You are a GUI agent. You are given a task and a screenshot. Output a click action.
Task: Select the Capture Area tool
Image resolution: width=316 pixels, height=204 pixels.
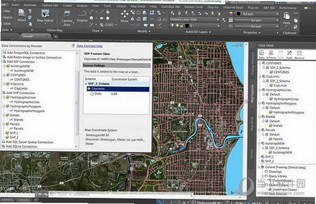66,19
